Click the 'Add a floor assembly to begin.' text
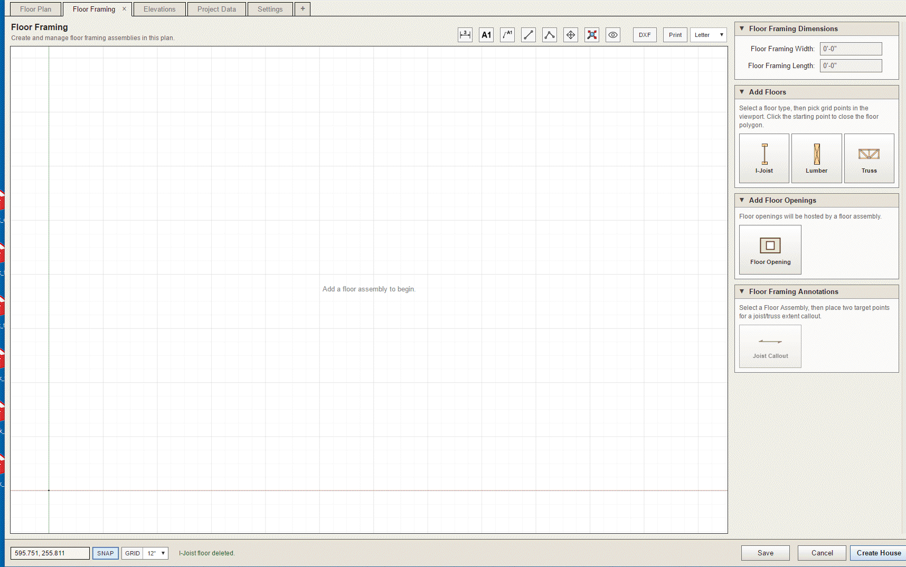 point(369,289)
